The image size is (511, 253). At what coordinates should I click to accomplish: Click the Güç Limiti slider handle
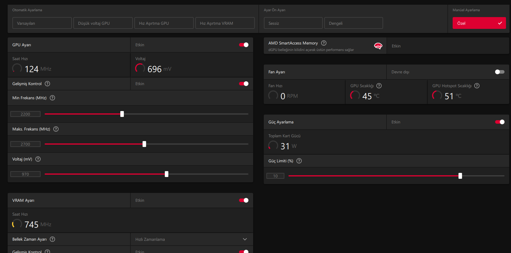(460, 176)
